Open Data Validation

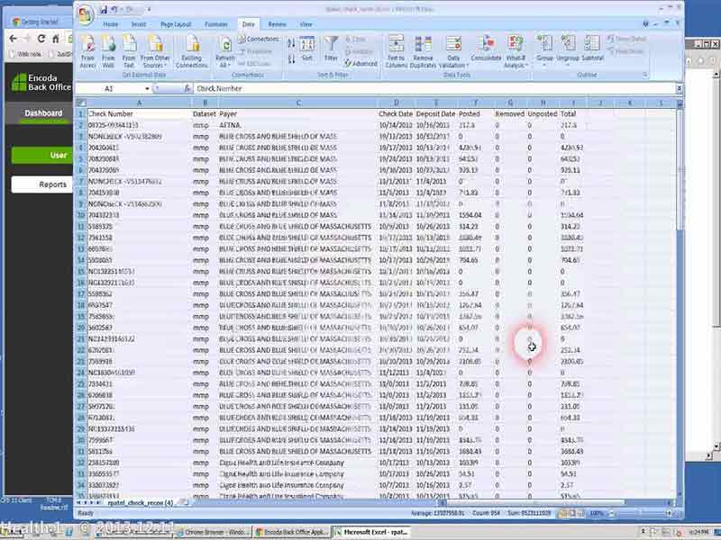click(453, 52)
